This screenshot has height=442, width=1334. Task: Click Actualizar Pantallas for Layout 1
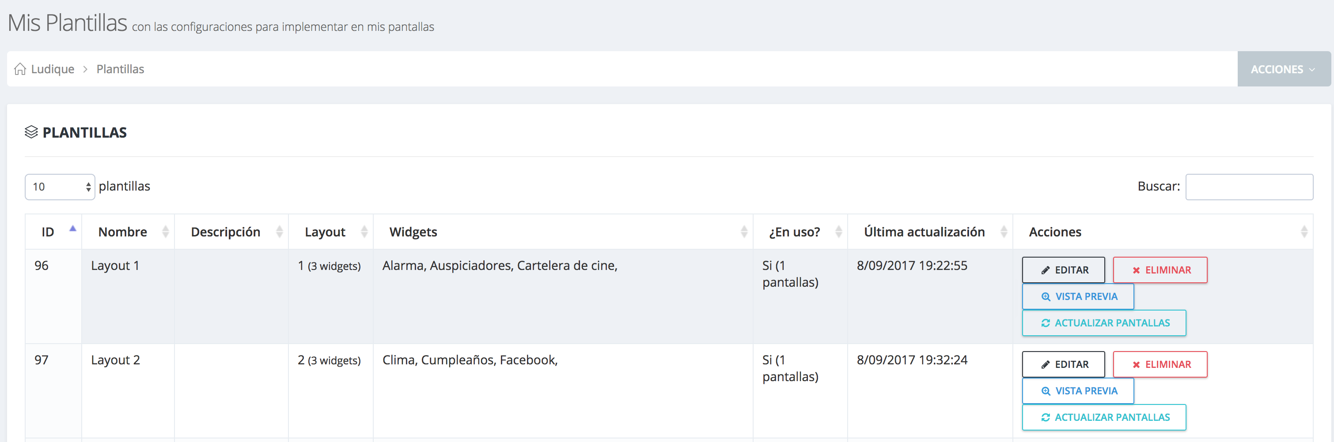(1104, 322)
